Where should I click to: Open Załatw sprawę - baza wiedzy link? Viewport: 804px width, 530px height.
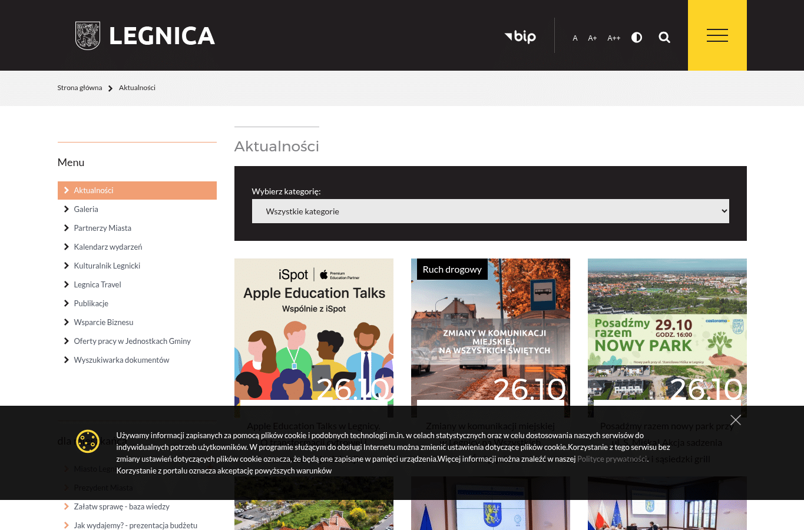(121, 506)
